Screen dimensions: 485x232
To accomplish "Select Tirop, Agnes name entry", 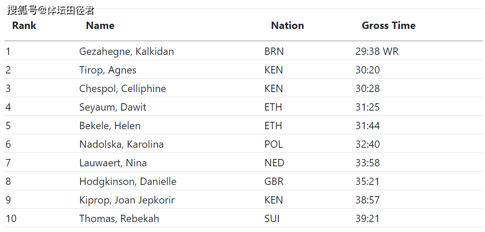I will tap(107, 70).
